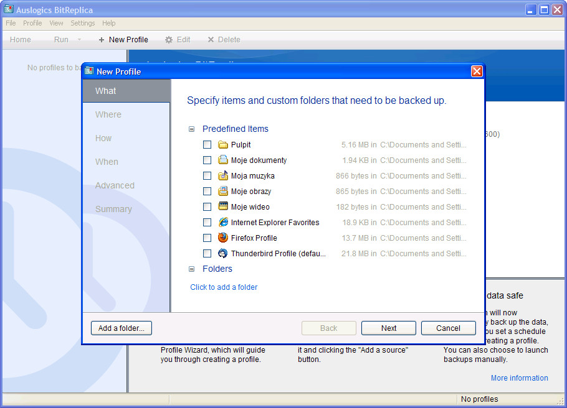567x408 pixels.
Task: Click the '5.16 MB in' size text
Action: click(359, 145)
